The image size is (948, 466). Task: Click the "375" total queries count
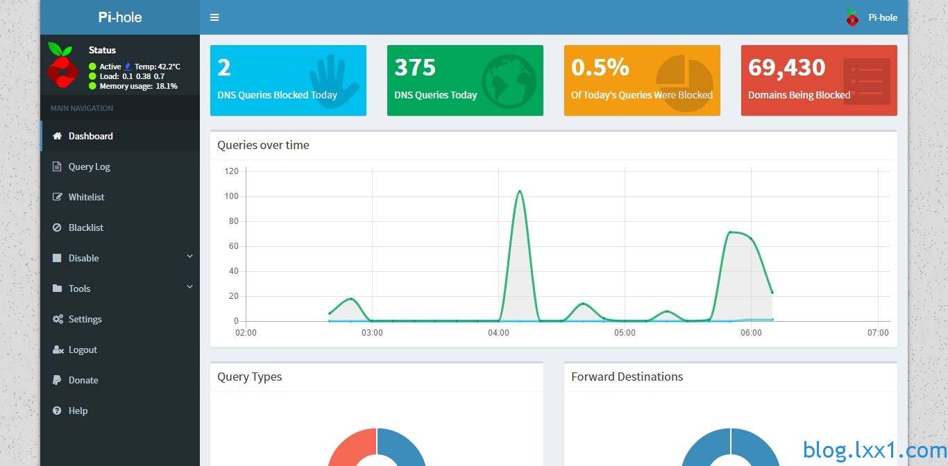tap(415, 67)
